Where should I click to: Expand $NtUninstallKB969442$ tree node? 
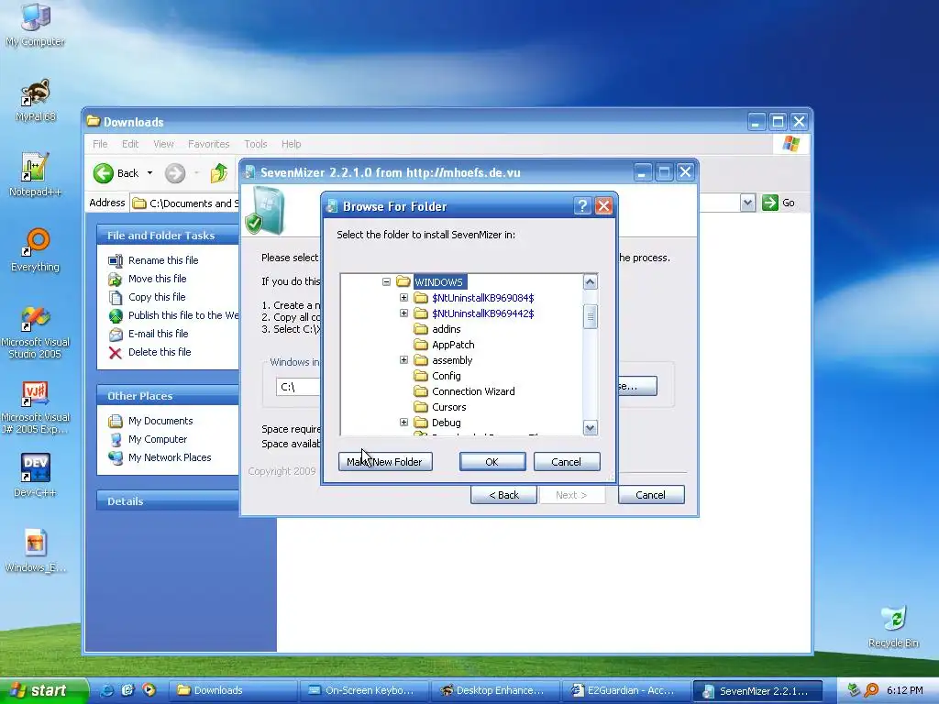pyautogui.click(x=403, y=313)
